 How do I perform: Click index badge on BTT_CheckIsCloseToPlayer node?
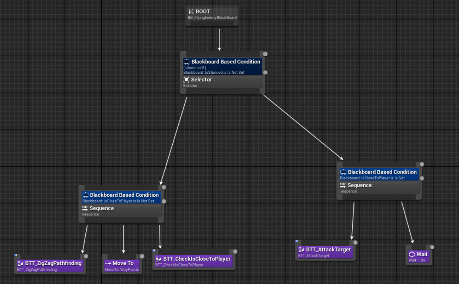[235, 251]
